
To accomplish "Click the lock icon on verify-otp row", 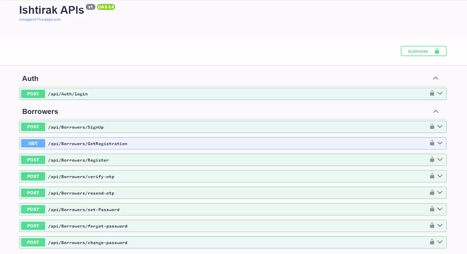I will [x=432, y=176].
